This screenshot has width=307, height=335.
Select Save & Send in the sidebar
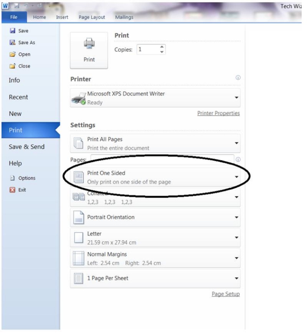27,147
